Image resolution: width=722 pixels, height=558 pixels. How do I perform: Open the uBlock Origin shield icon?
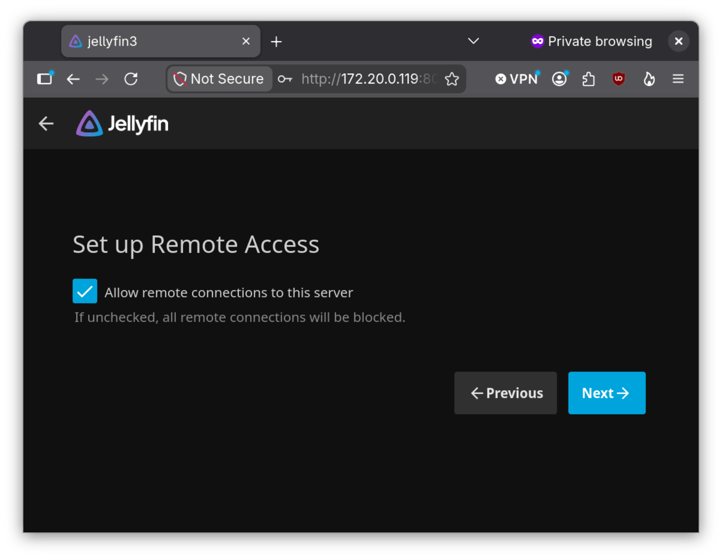point(619,79)
